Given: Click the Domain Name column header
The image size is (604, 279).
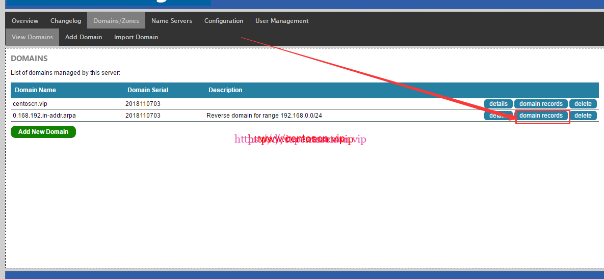Looking at the screenshot, I should pyautogui.click(x=36, y=90).
